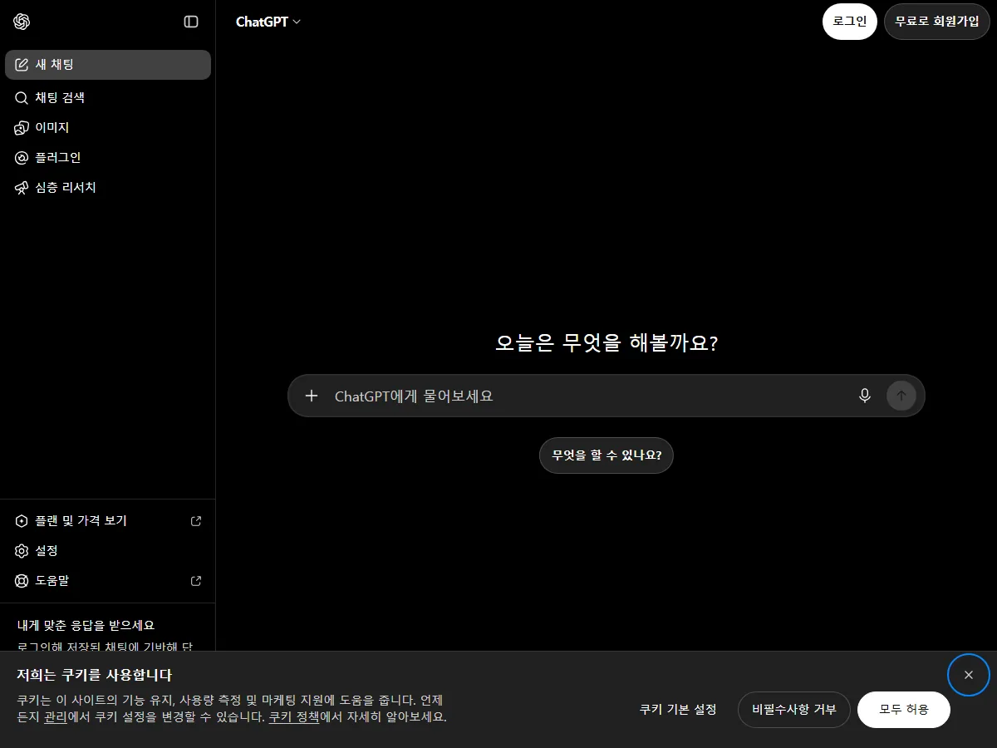
Task: Click the 심층 리서치 telescope icon
Action: [x=22, y=188]
